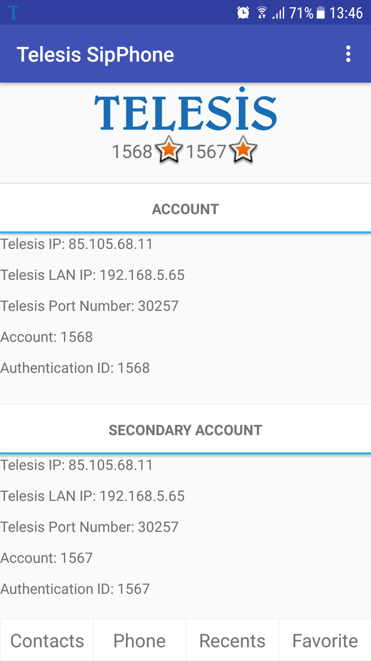The height and width of the screenshot is (661, 371).
Task: Open the three-dot overflow menu
Action: point(348,54)
